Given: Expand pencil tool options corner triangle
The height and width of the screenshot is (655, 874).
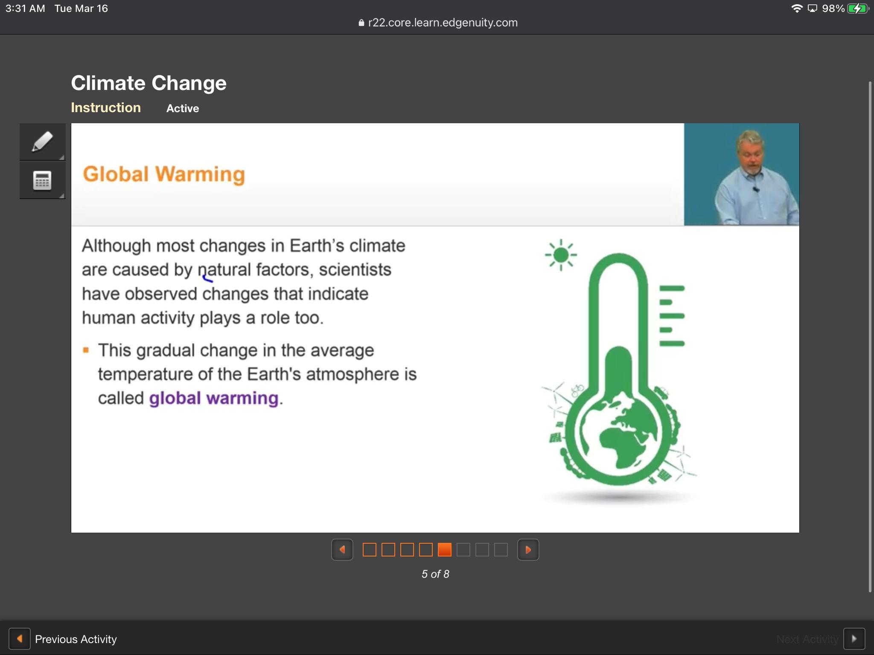Looking at the screenshot, I should 61,157.
